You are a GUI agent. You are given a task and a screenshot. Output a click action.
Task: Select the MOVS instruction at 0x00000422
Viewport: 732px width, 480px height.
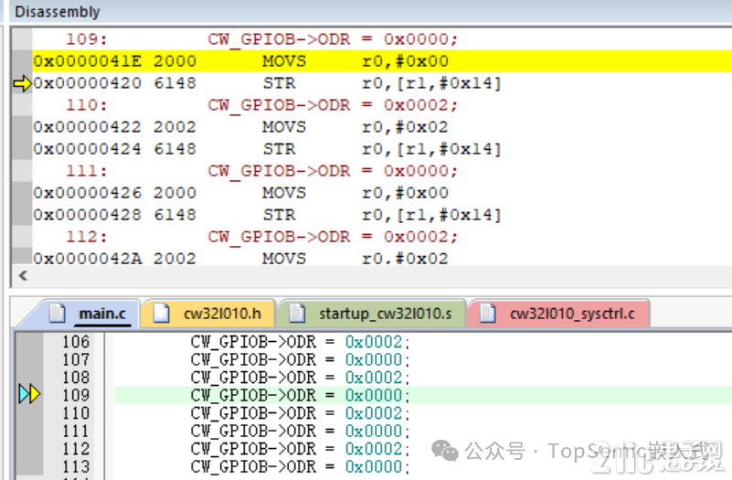(x=241, y=127)
